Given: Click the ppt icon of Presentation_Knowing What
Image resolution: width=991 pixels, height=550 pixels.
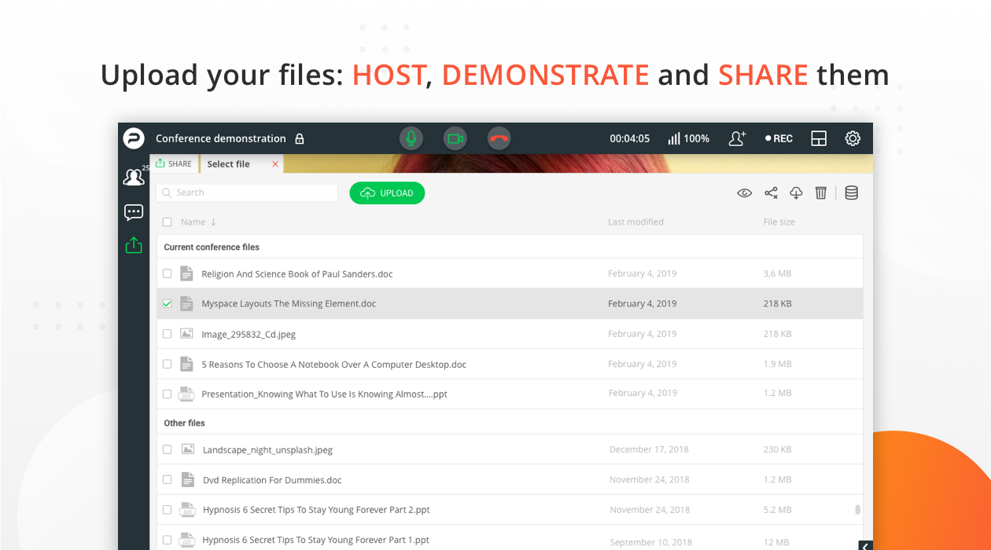Looking at the screenshot, I should (x=186, y=394).
